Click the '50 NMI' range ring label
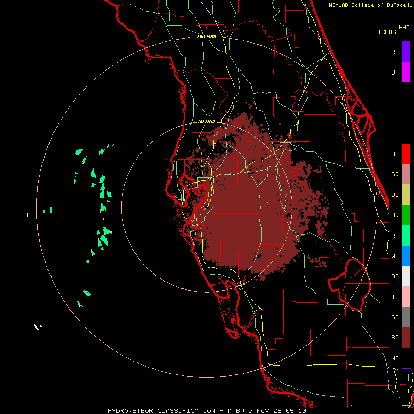The height and width of the screenshot is (414, 414). point(207,121)
